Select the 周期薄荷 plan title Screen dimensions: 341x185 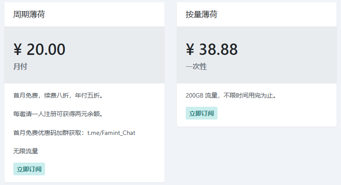tap(29, 15)
